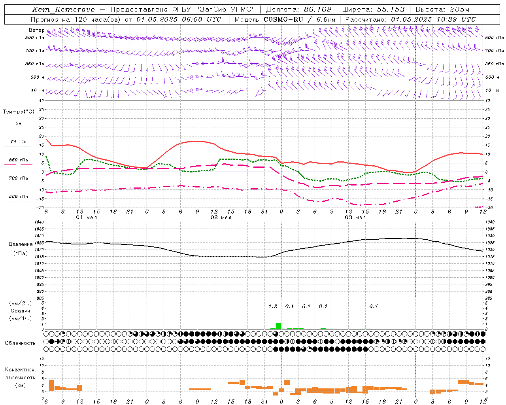Select the 'Широта: 55.153' header field

pos(373,9)
